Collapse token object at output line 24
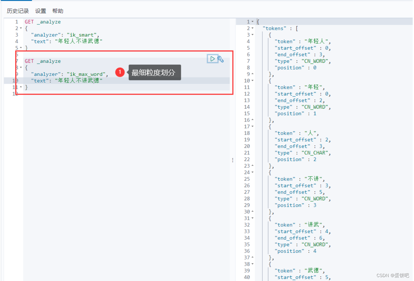Image resolution: width=414 pixels, height=281 pixels. point(252,172)
